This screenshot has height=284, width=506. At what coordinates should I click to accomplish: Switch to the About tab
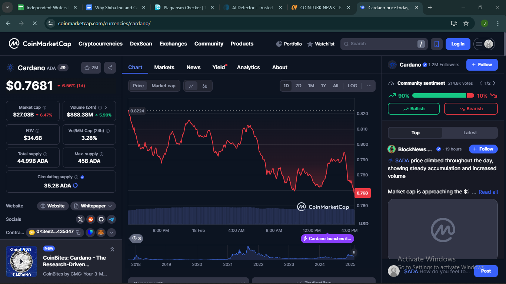coord(280,67)
